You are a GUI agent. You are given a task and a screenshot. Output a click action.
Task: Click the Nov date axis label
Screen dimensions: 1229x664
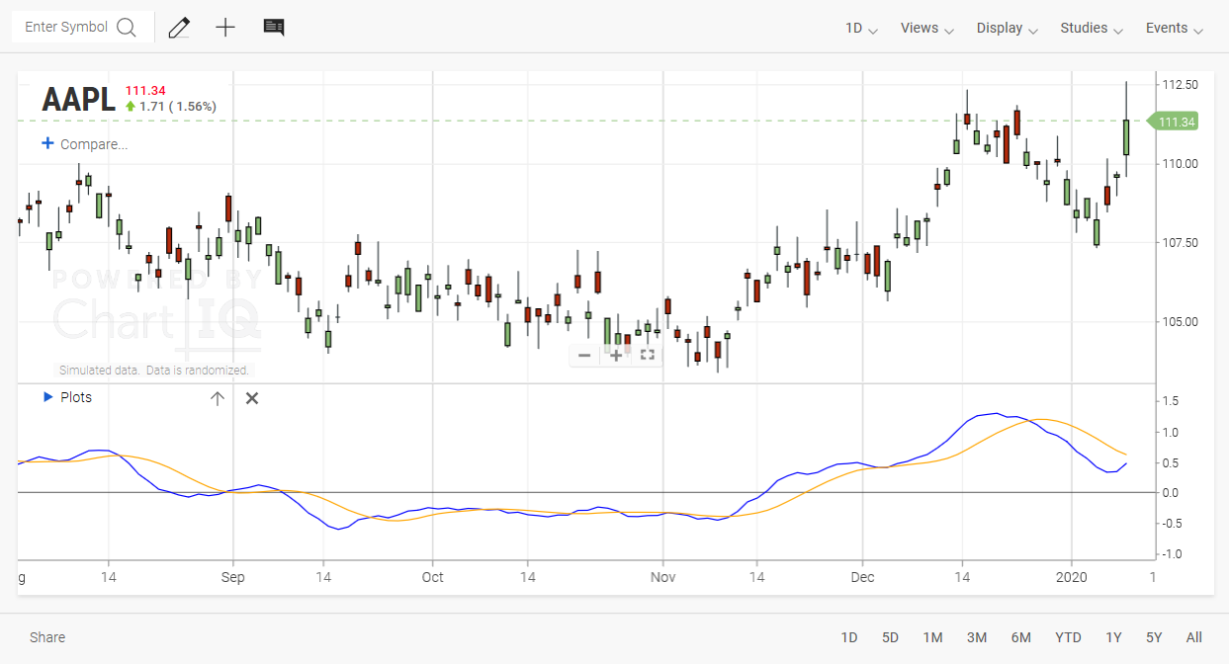pyautogui.click(x=663, y=576)
